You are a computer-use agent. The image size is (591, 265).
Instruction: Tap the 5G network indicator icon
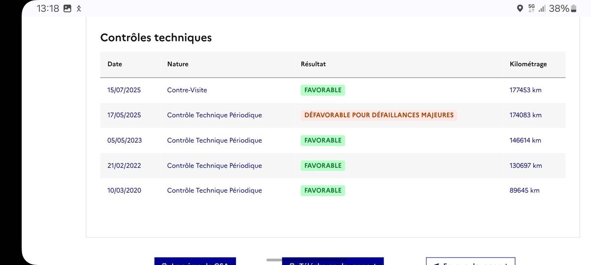tap(531, 8)
